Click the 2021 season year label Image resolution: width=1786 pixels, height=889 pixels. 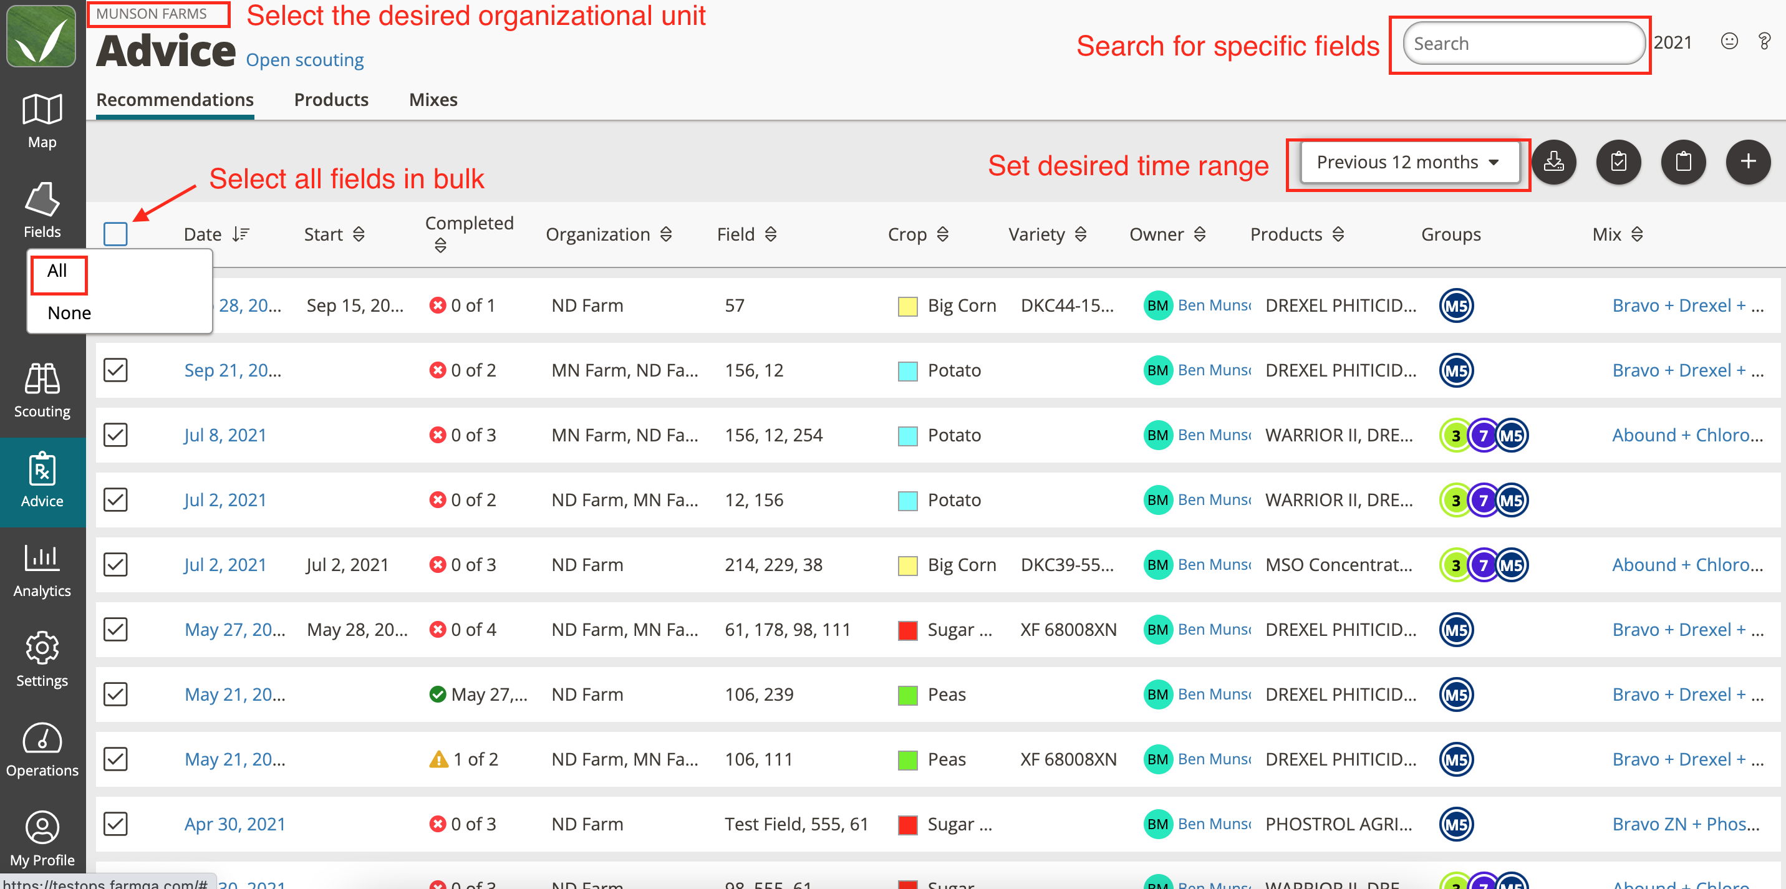(x=1673, y=43)
